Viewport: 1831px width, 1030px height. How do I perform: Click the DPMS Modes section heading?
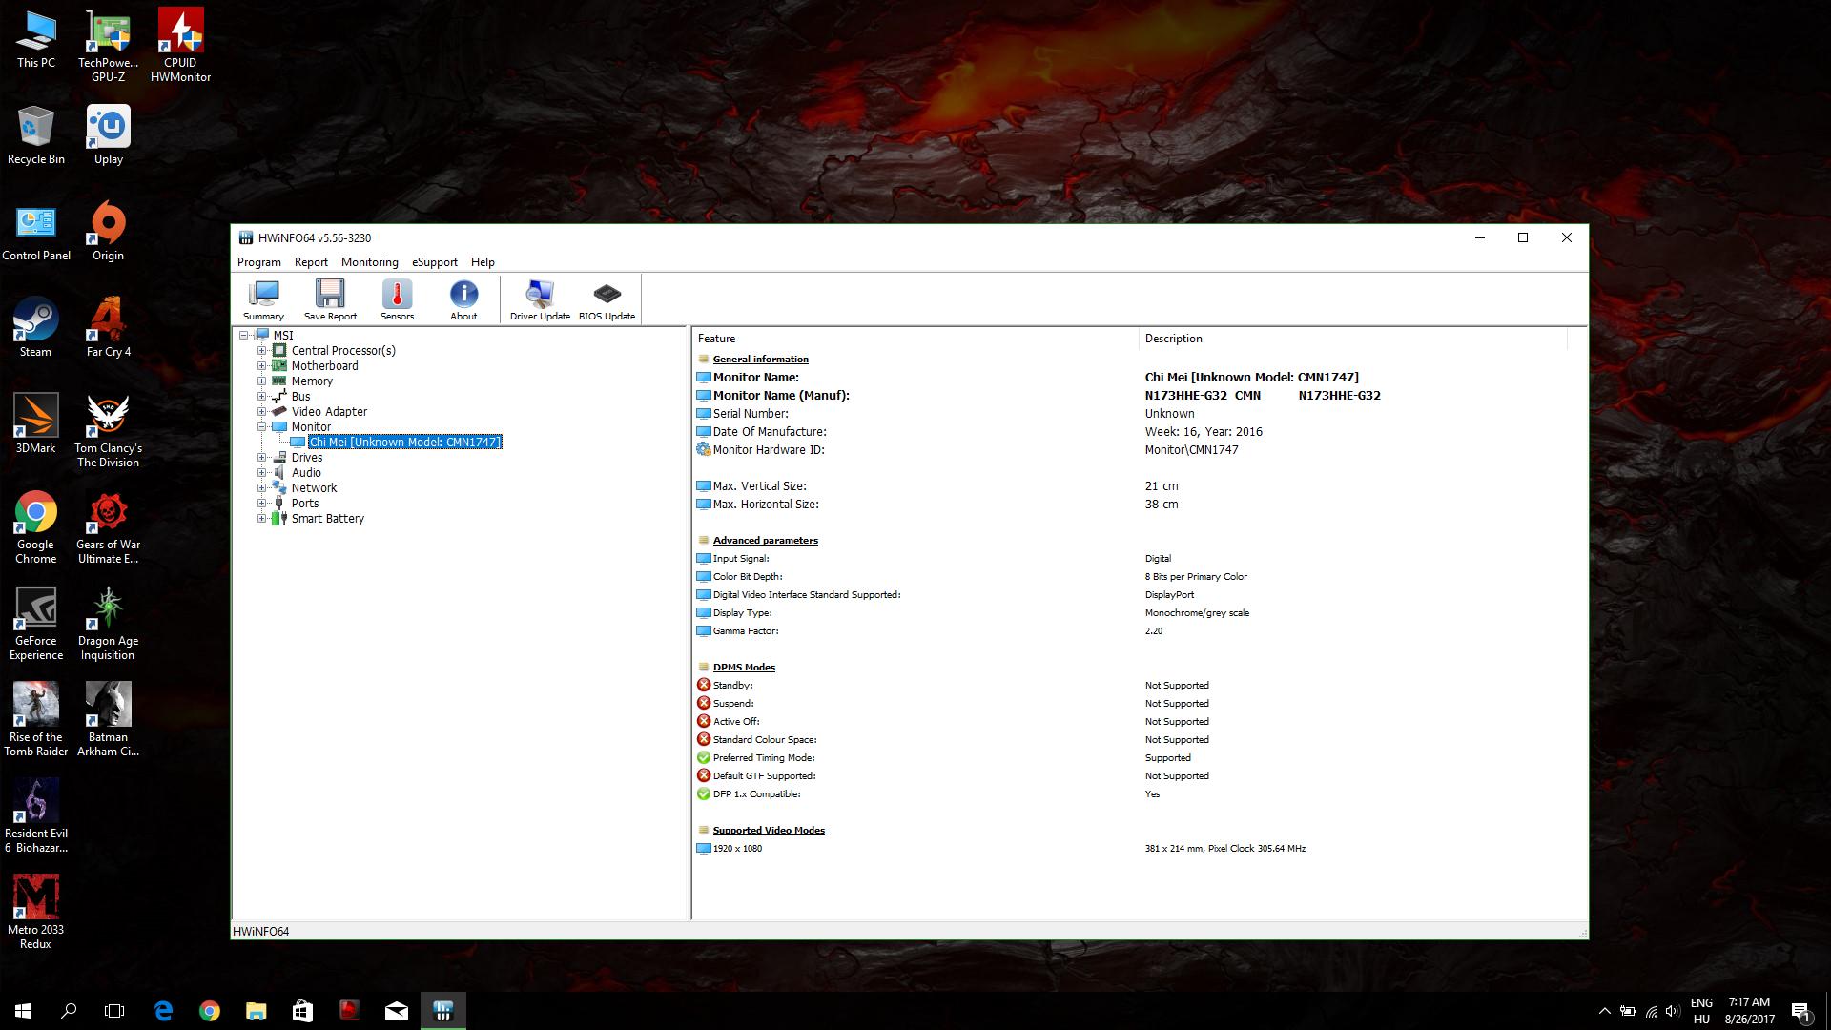point(744,668)
